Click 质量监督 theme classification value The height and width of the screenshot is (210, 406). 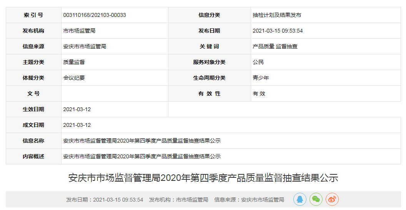74,62
